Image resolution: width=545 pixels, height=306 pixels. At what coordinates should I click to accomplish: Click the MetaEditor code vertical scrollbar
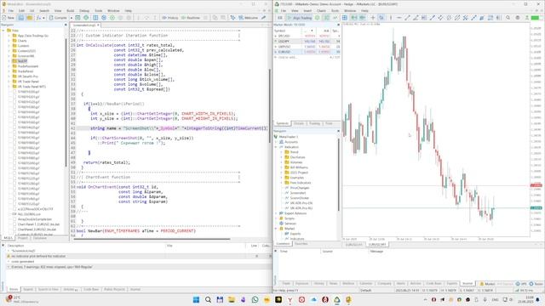click(270, 105)
